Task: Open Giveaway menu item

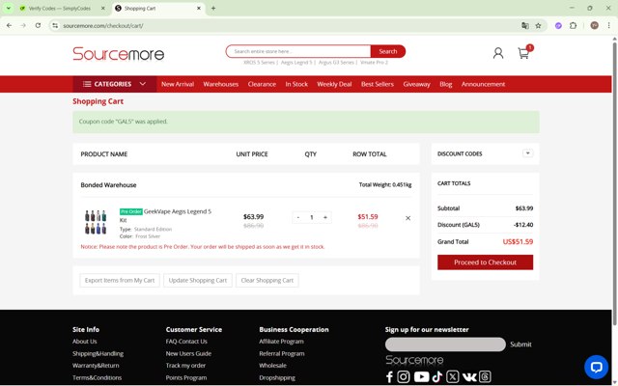Action: click(x=416, y=84)
